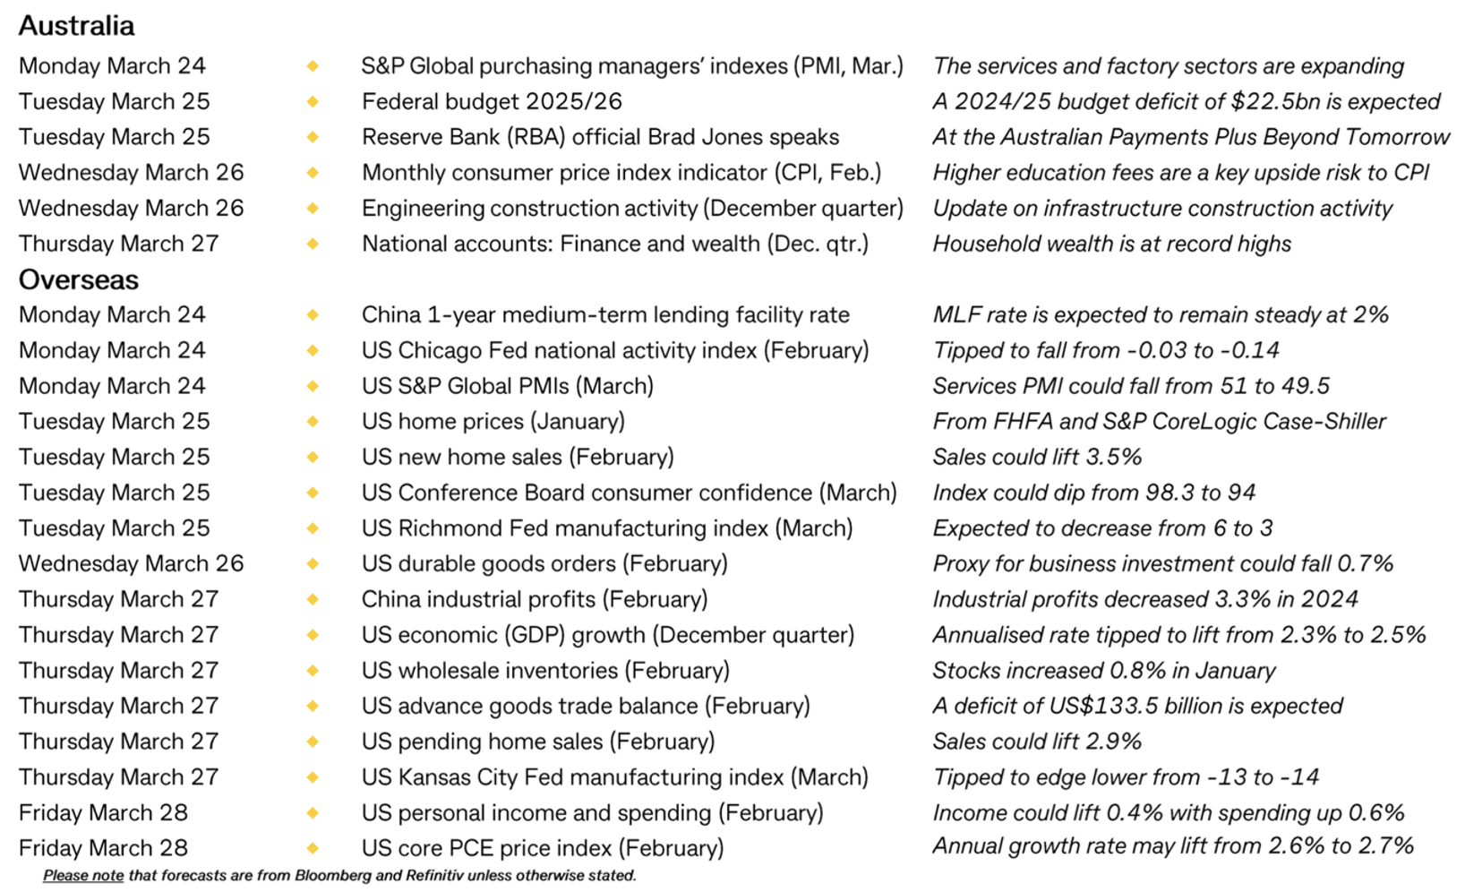Click the diamond bullet next to US S&P Global PMIs

point(313,387)
